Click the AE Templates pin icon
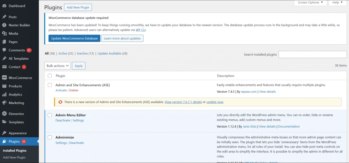 (x=4, y=59)
